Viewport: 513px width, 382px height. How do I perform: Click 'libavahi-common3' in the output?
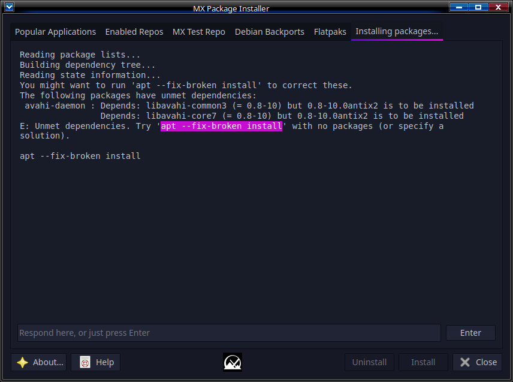point(186,106)
